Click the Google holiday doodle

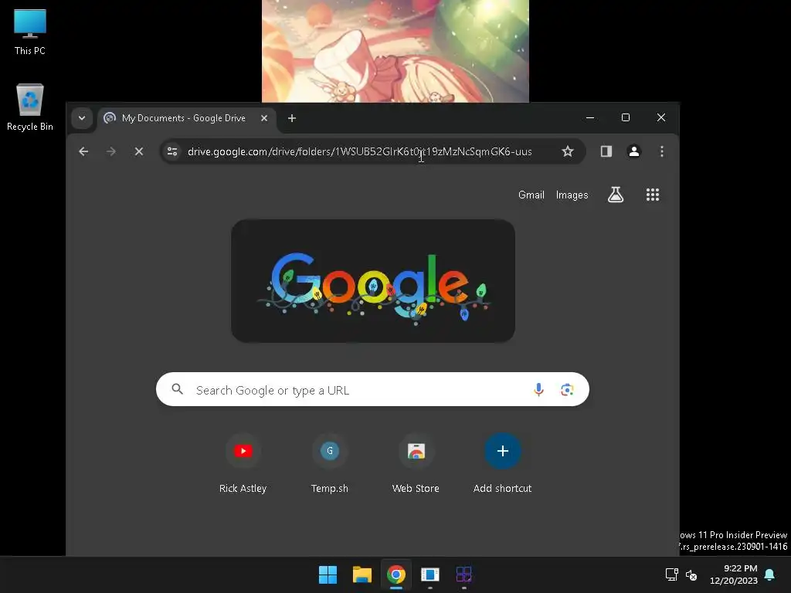[373, 281]
